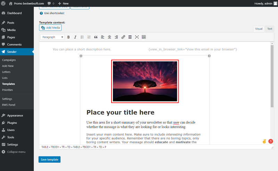
Task: Open the Posts menu
Action: tap(17, 23)
